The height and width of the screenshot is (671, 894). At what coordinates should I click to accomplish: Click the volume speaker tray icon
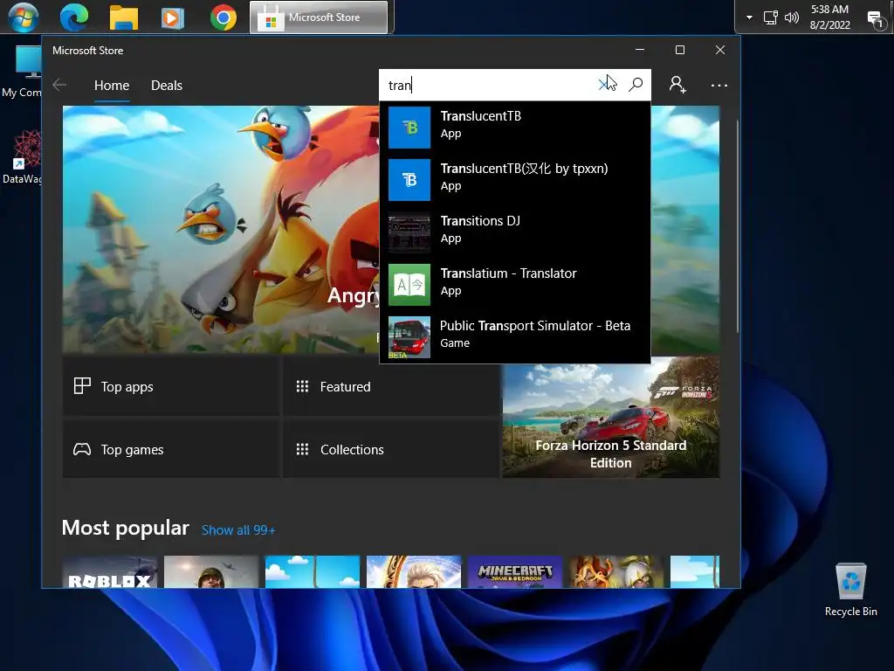pos(791,17)
